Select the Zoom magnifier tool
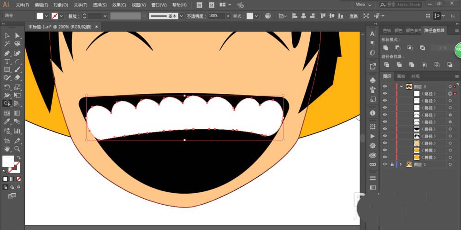This screenshot has height=230, width=461. (x=18, y=149)
